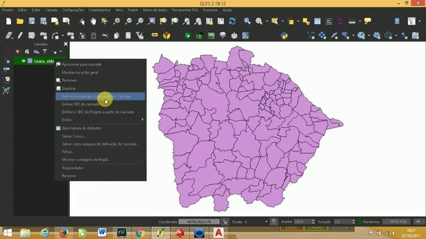Open a project with the folder icon
Screen dimensions: 426x239
[x=20, y=21]
